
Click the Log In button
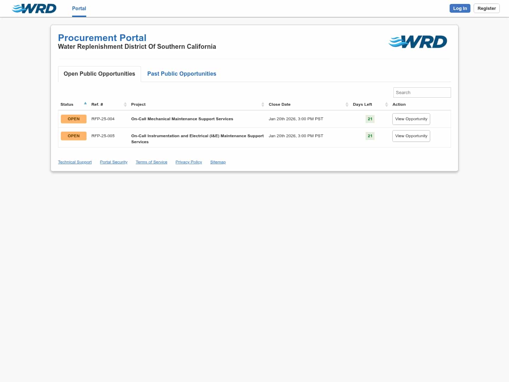tap(460, 8)
